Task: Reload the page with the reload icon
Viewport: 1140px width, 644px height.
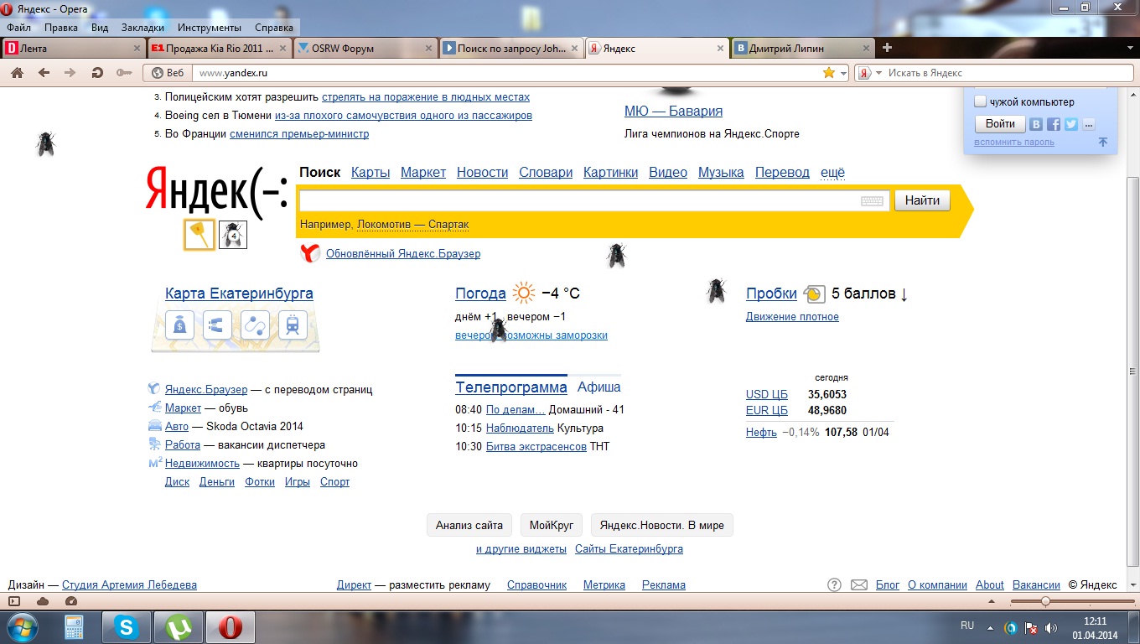Action: (x=97, y=73)
